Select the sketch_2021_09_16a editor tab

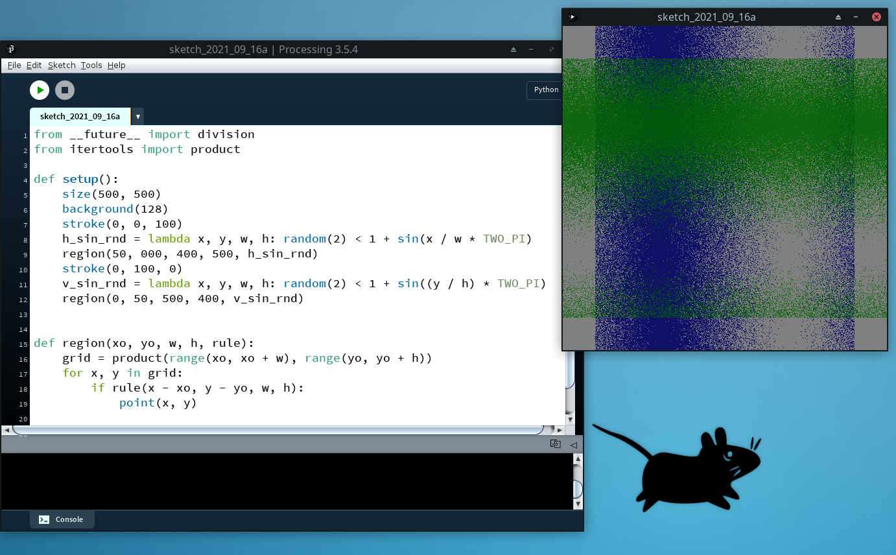[80, 117]
